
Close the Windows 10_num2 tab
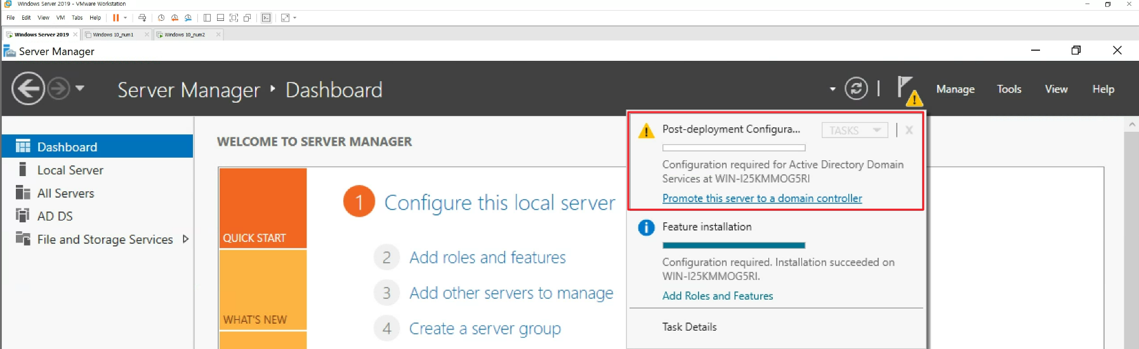click(218, 35)
